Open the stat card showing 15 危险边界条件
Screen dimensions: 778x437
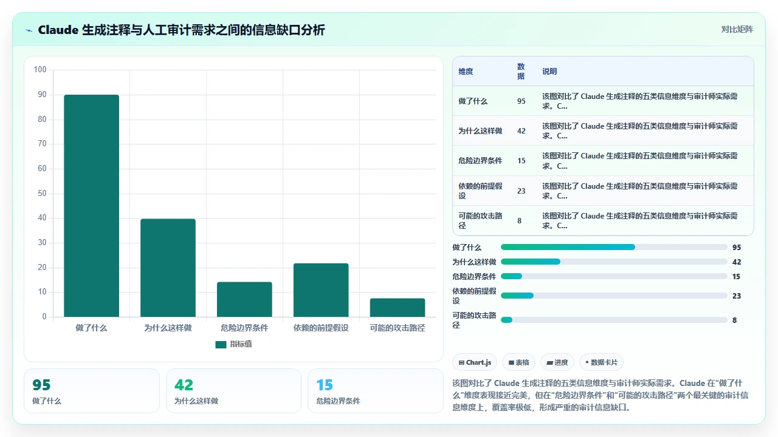[376, 391]
